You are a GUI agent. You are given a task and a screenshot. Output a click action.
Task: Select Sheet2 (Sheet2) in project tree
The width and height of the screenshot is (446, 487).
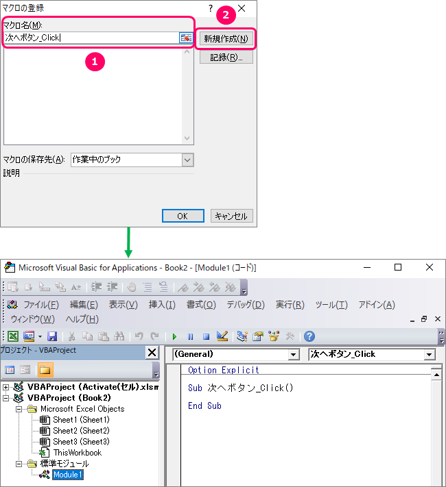(x=80, y=431)
